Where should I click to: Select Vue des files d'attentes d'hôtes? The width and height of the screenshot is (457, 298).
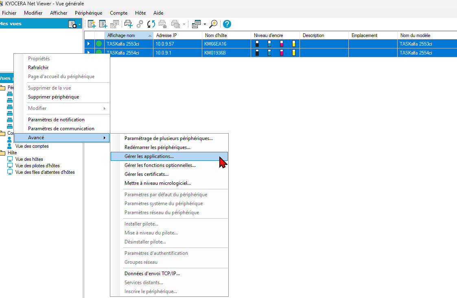click(x=45, y=172)
